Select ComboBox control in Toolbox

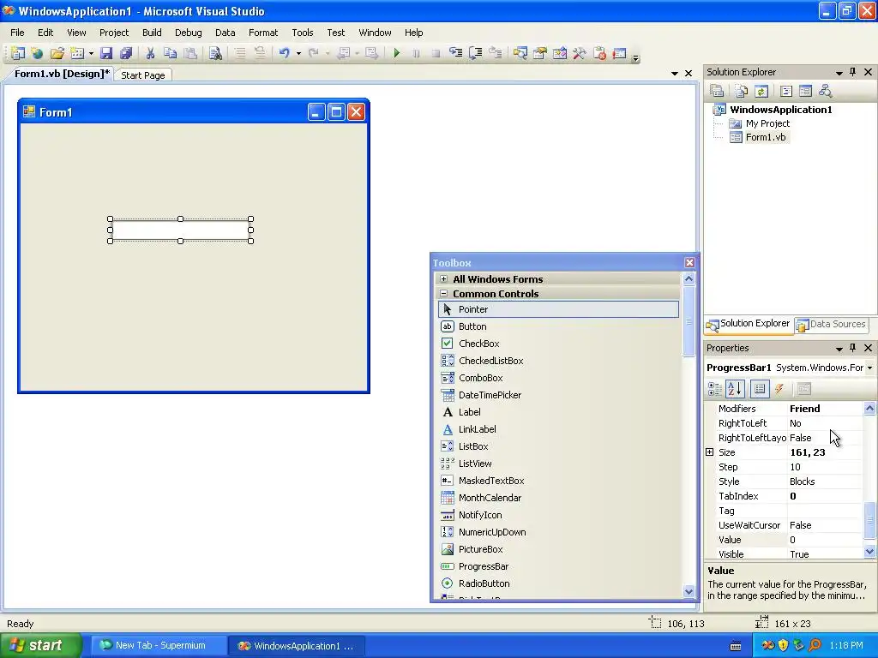click(558, 378)
